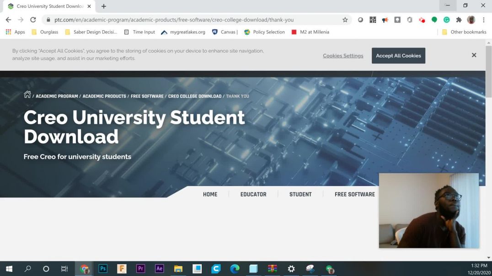Close the Creo University Student Download tab

click(89, 6)
